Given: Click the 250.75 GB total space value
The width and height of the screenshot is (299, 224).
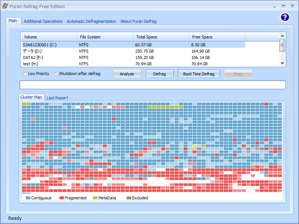Looking at the screenshot, I should pyautogui.click(x=145, y=51).
